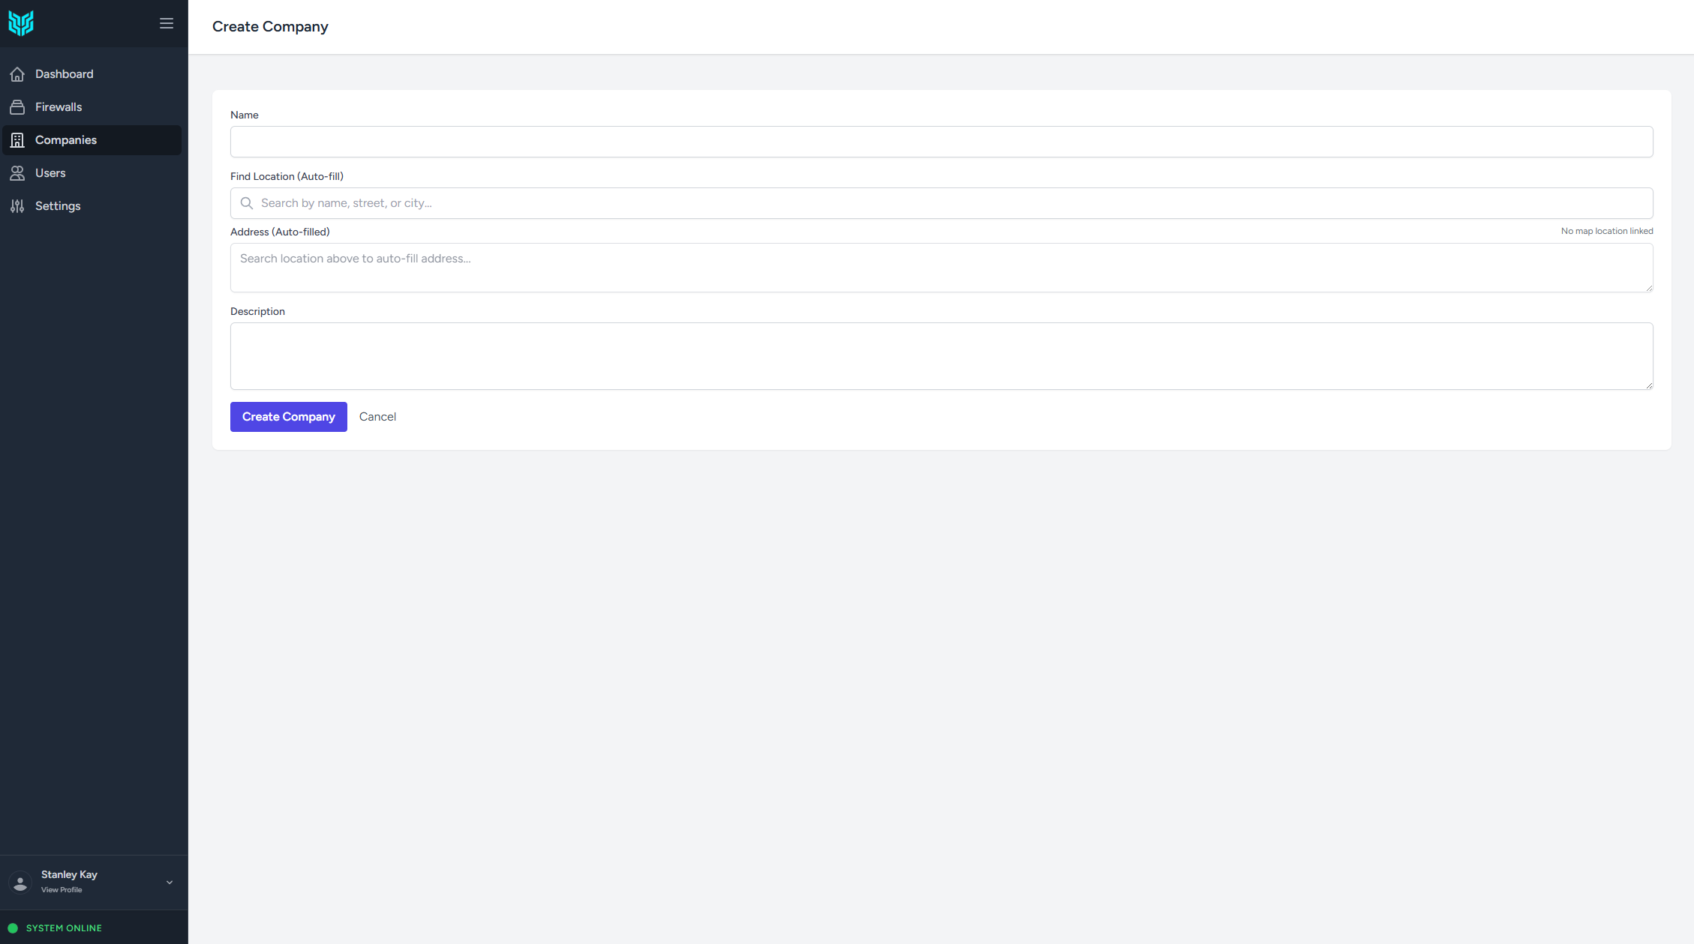The height and width of the screenshot is (944, 1694).
Task: Click the Create Company page title
Action: tap(270, 26)
